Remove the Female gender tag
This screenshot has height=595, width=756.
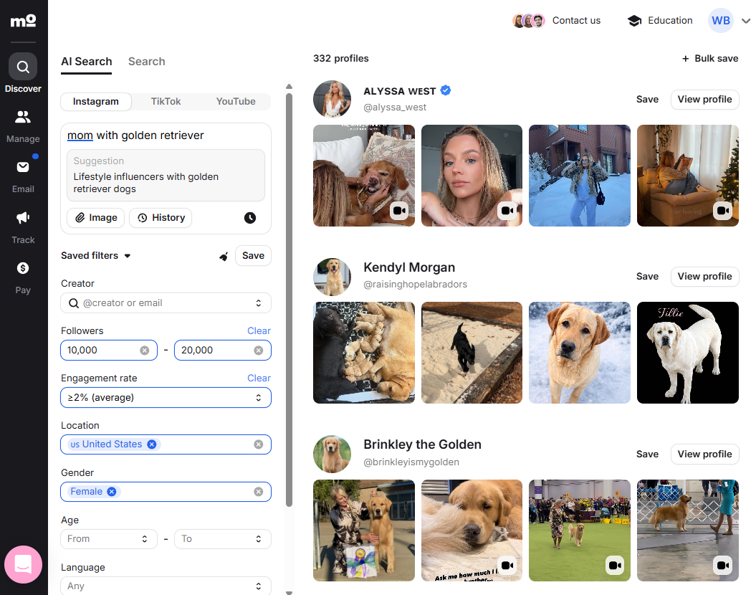click(x=111, y=492)
